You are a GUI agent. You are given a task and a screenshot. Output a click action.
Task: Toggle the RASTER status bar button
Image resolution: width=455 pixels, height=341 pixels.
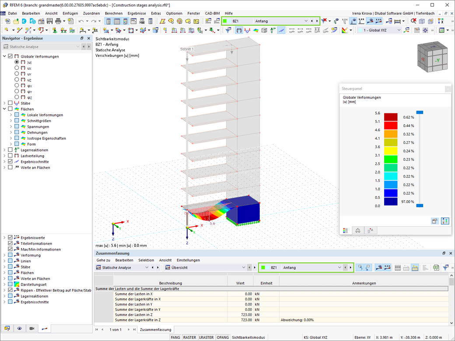pos(189,338)
